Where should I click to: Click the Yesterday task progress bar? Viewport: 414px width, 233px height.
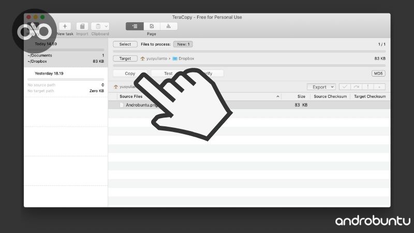pyautogui.click(x=66, y=79)
